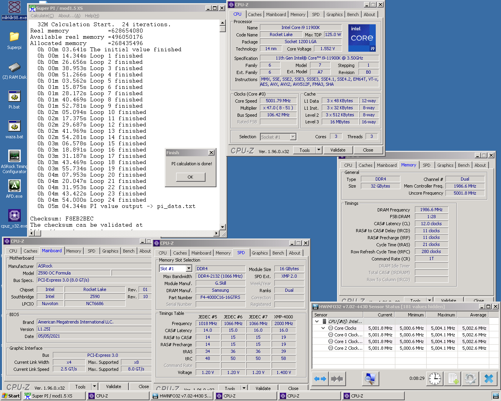Click the clock icon beside Core 0 Clock
Image resolution: width=501 pixels, height=401 pixels.
click(331, 335)
